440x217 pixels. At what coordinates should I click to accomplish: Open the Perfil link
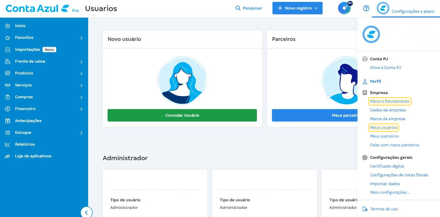tap(375, 81)
